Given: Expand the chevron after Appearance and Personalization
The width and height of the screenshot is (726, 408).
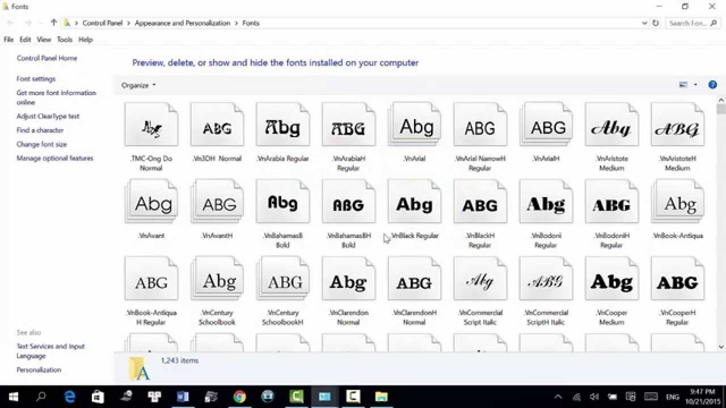Looking at the screenshot, I should coord(237,23).
